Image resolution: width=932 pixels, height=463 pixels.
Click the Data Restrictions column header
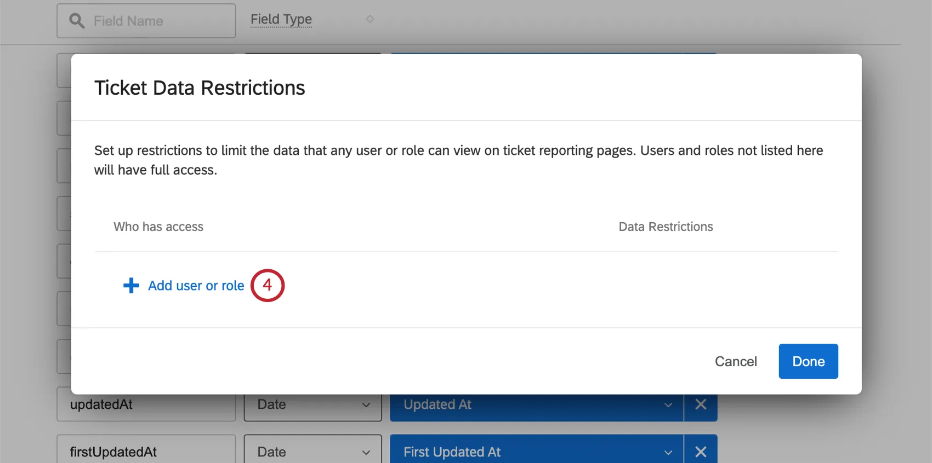[x=666, y=227]
